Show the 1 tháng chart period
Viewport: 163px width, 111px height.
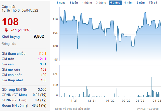click(x=87, y=3)
